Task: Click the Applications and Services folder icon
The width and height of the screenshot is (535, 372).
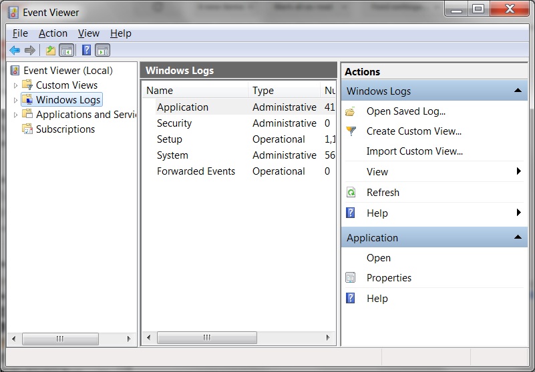Action: [27, 114]
